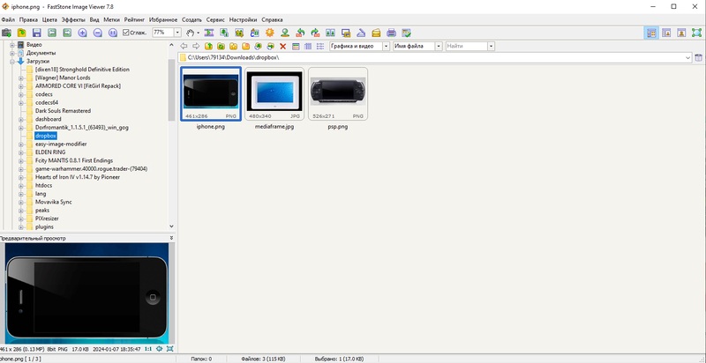This screenshot has height=363, width=706.
Task: Select the Dark Souls Remastered folder
Action: click(63, 111)
